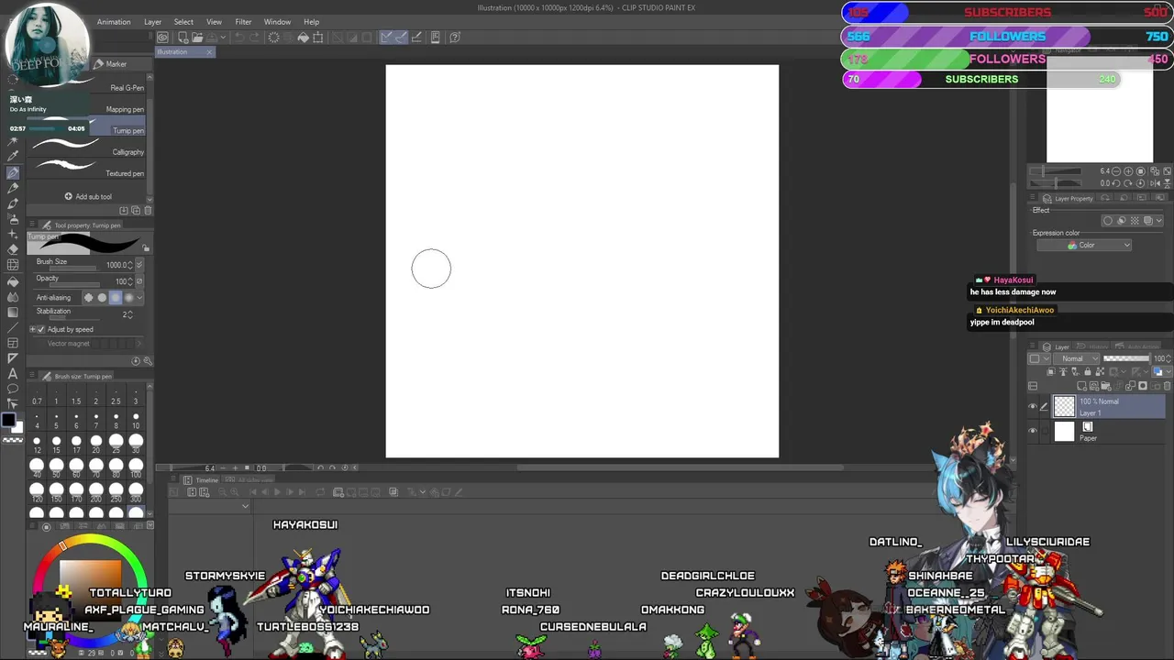Image resolution: width=1174 pixels, height=660 pixels.
Task: Select the Pencil tool
Action: coord(13,188)
